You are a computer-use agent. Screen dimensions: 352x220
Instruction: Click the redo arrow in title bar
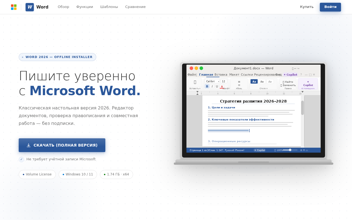[298, 68]
